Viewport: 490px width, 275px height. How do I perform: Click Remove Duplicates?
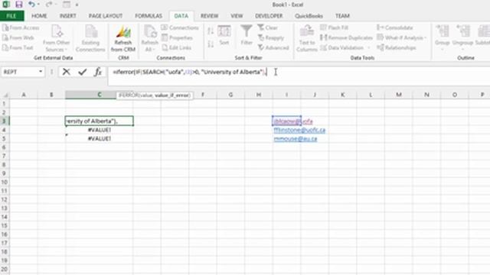point(347,37)
